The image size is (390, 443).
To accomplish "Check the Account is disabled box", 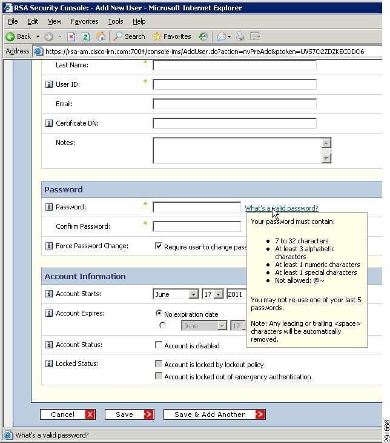I will [159, 345].
